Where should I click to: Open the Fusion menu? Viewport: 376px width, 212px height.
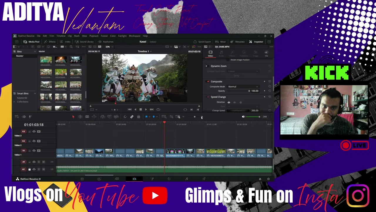104,36
